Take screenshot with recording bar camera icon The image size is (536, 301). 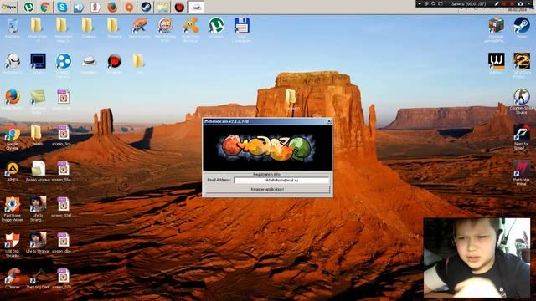click(521, 3)
